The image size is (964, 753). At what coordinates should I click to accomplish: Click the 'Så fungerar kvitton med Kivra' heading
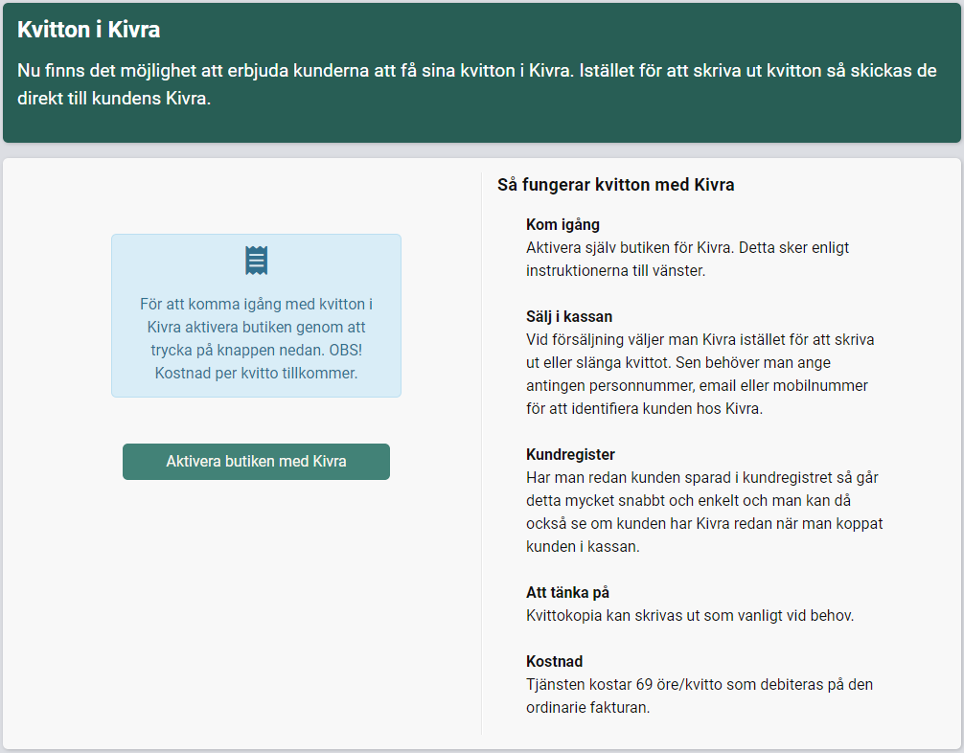click(x=615, y=185)
